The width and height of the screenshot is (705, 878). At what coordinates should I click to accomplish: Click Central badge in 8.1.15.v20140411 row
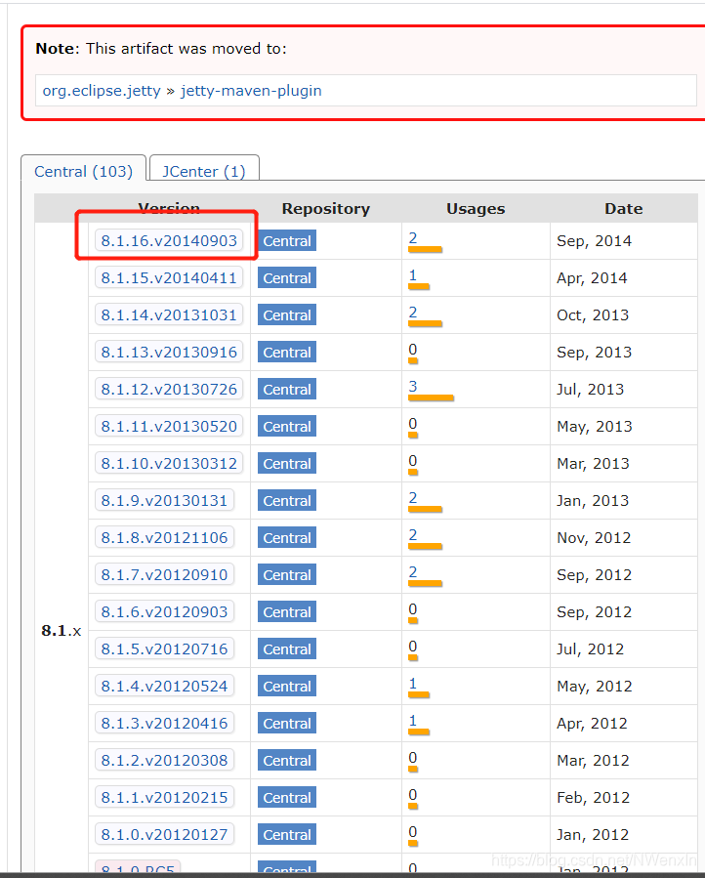[287, 277]
